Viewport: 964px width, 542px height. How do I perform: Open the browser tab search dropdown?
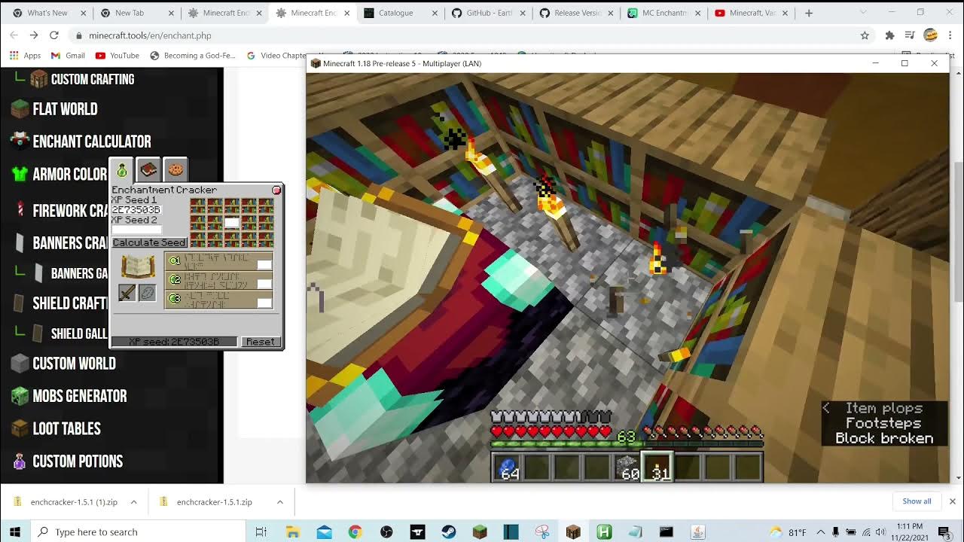[863, 13]
